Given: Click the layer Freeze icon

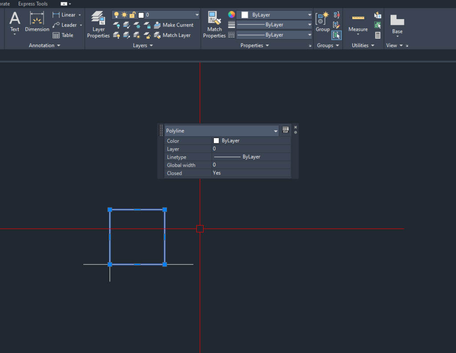Looking at the screenshot, I should tap(137, 25).
